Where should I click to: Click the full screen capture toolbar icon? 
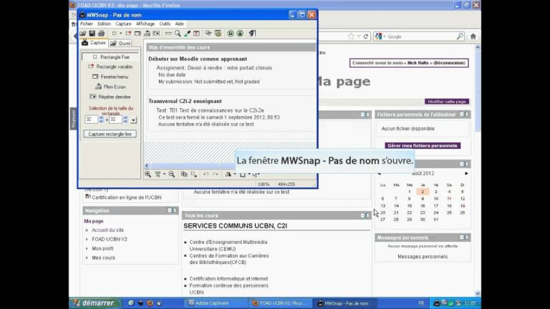point(147,34)
